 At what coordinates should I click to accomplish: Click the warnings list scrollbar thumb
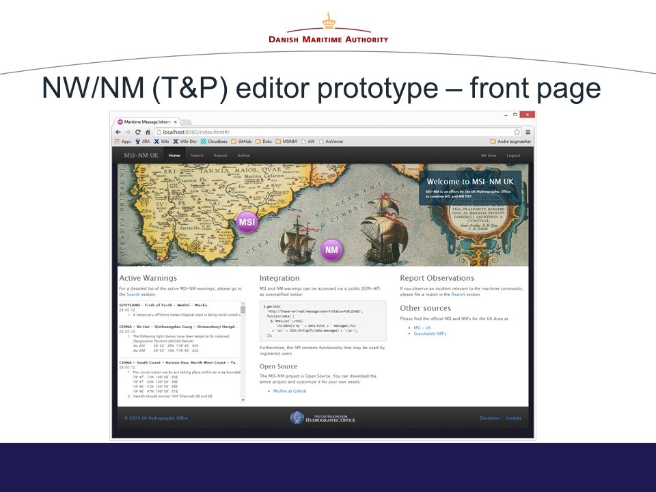coord(243,310)
